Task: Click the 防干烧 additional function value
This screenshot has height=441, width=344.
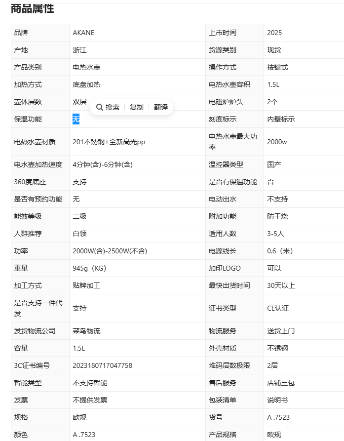Action: [x=277, y=216]
